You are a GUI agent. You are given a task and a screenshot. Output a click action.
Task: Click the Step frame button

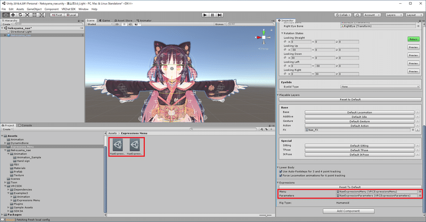[x=220, y=15]
